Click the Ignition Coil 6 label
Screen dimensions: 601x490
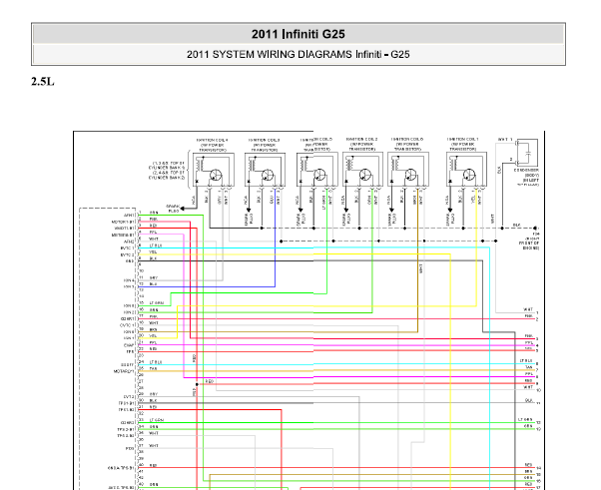407,144
